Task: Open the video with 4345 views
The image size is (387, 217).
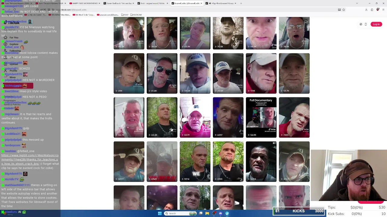Action: (162, 162)
